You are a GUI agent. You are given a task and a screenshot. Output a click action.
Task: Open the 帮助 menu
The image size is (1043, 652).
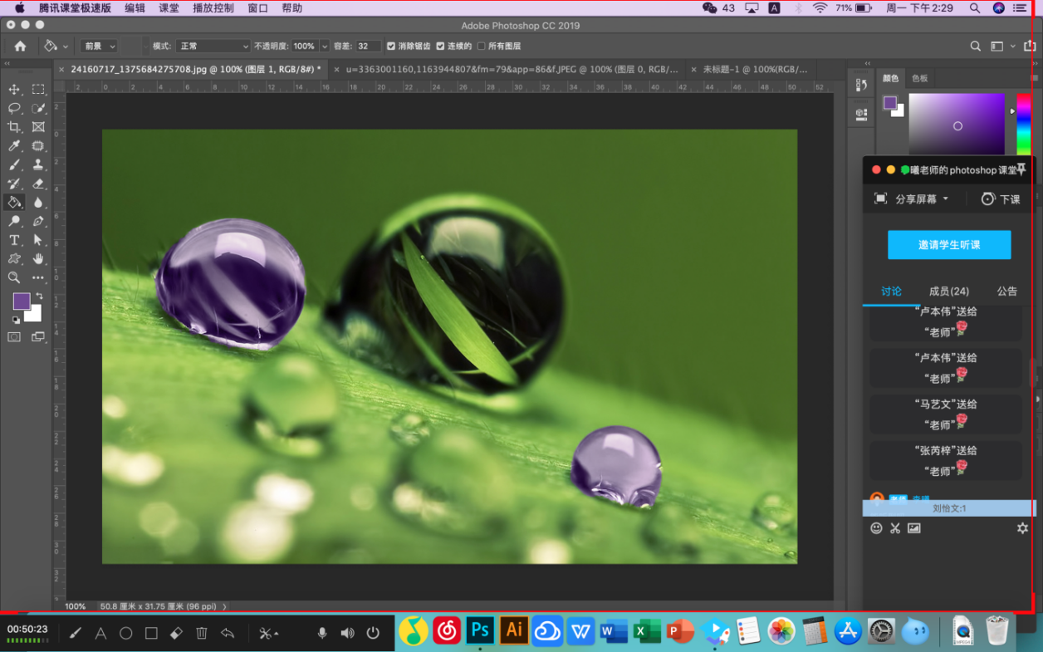click(291, 8)
